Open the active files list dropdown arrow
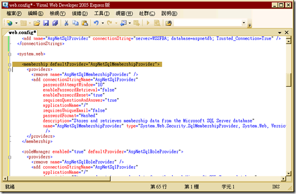The image size is (296, 194). [280, 32]
